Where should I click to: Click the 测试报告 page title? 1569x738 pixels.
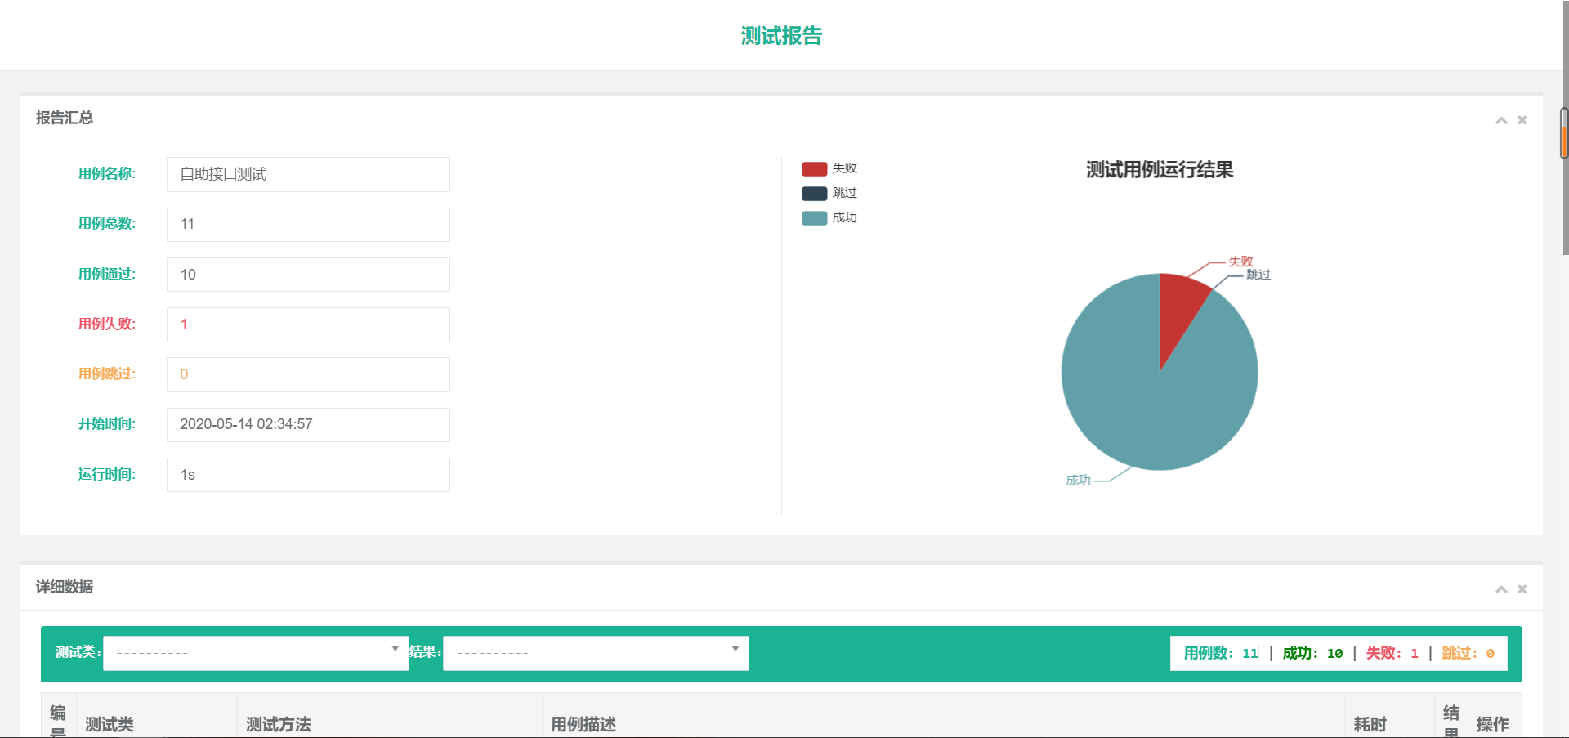[781, 36]
